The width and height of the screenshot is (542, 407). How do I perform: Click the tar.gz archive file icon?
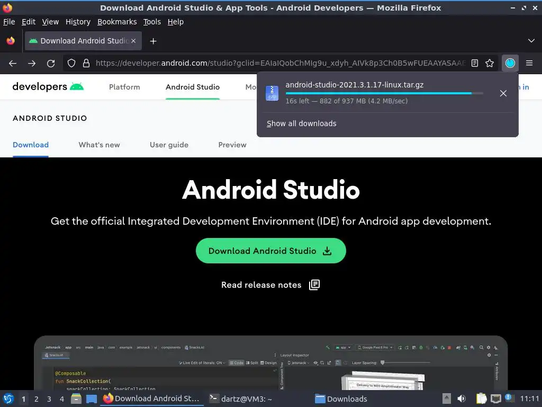(x=272, y=93)
